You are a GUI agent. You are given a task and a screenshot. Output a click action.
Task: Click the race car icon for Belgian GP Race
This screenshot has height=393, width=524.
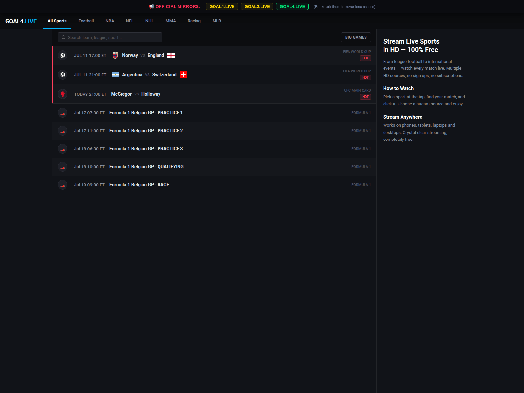pyautogui.click(x=63, y=185)
